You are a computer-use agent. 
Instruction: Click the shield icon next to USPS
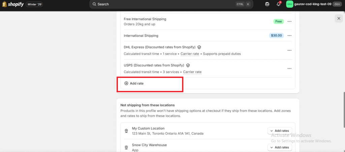[188, 65]
